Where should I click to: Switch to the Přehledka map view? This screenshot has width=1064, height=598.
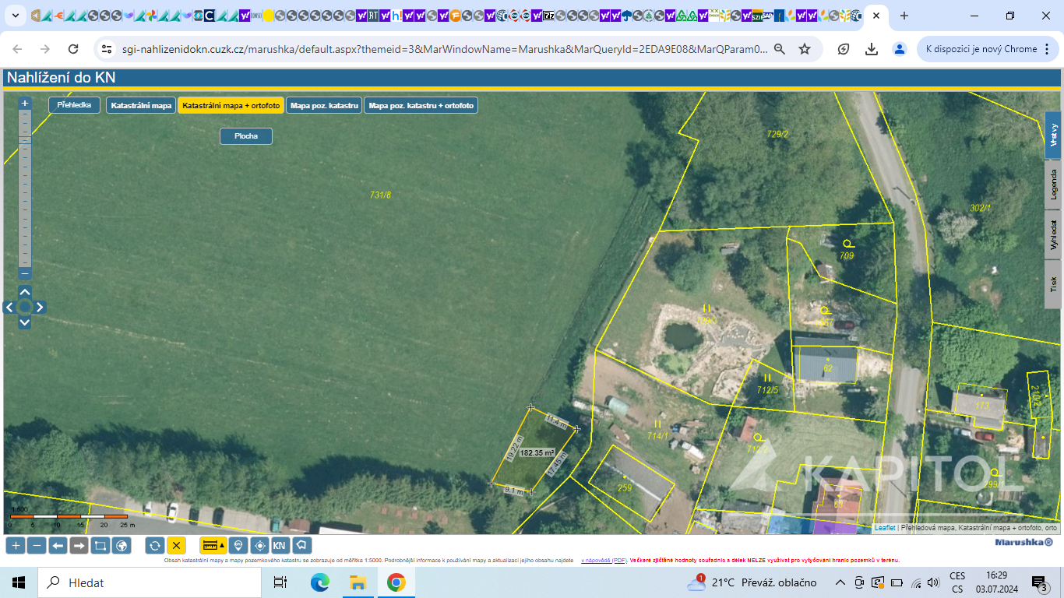coord(74,104)
